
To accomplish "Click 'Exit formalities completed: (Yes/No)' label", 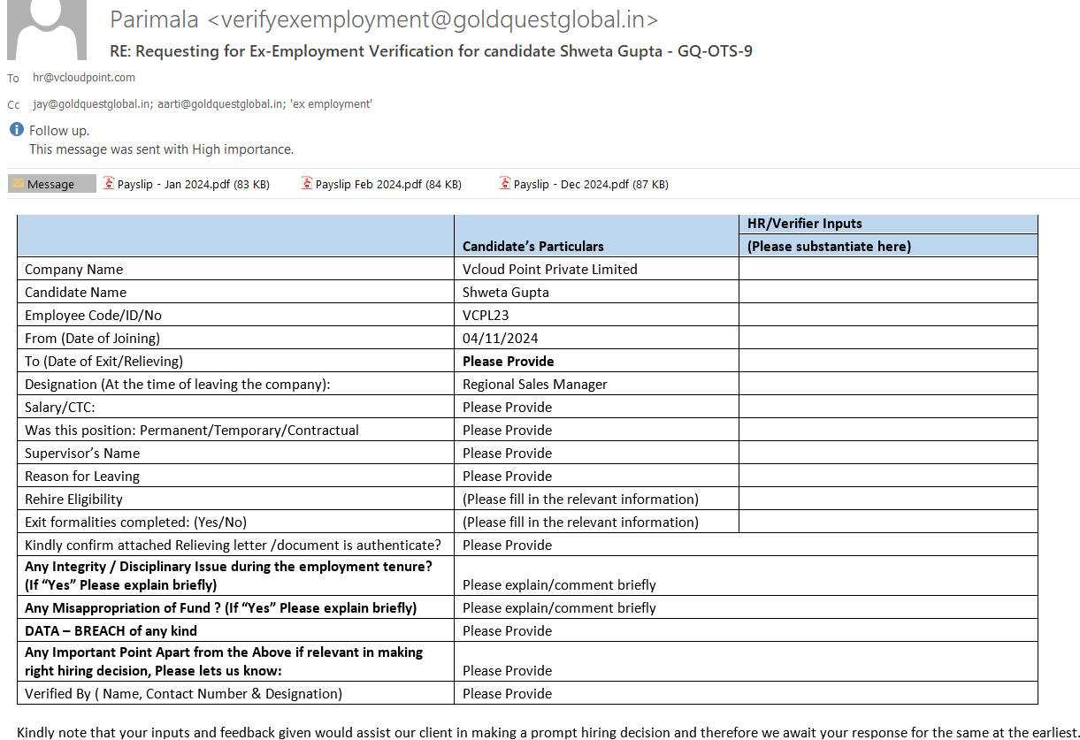I will pyautogui.click(x=136, y=523).
